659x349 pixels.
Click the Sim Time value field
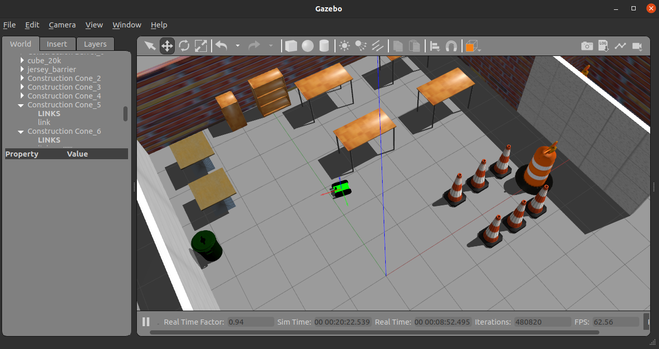342,322
